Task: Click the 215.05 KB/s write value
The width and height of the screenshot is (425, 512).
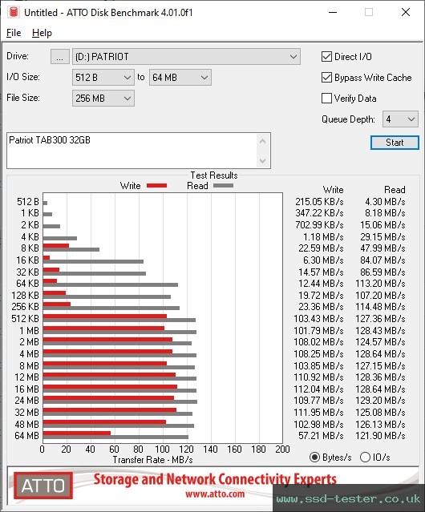Action: pyautogui.click(x=319, y=202)
